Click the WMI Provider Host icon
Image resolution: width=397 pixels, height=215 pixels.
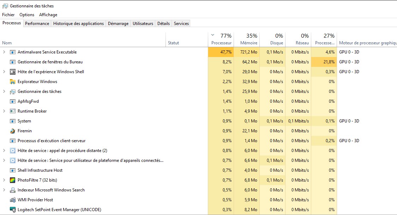13,200
